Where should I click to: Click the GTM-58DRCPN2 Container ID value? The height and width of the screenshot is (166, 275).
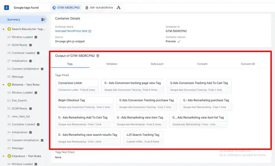pos(176,31)
